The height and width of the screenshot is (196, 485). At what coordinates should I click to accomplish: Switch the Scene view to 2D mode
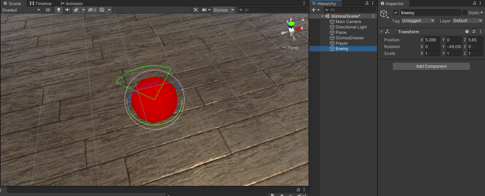point(48,10)
